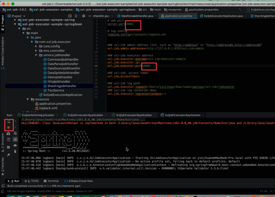Collapse xxl-job-executor-sample-springboot module
275x197 pixels.
click(x=15, y=24)
